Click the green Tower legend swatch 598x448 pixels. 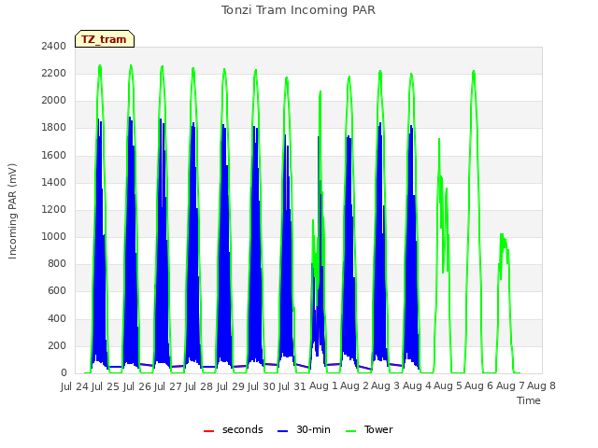coord(350,431)
